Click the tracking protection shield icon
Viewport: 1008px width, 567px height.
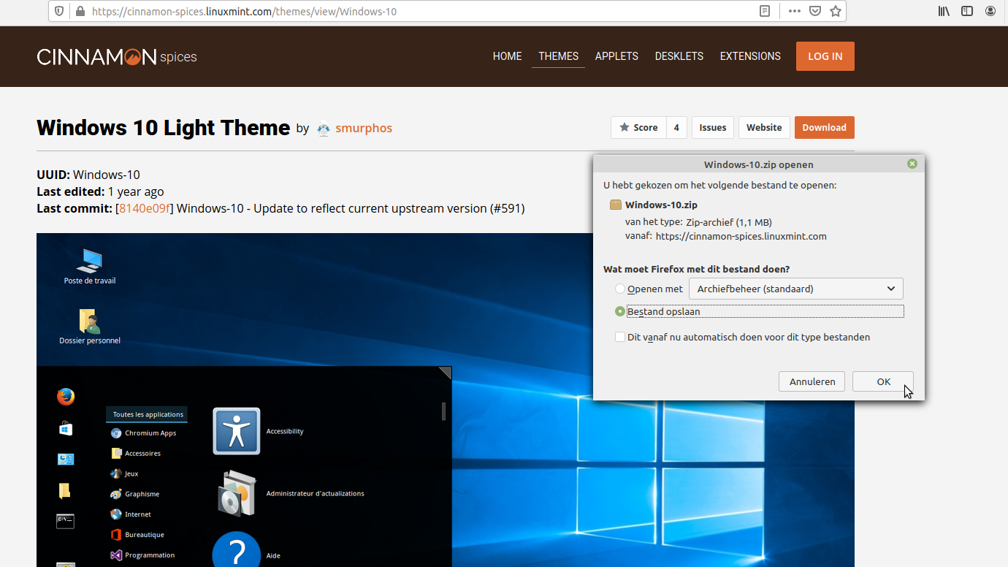pos(60,12)
